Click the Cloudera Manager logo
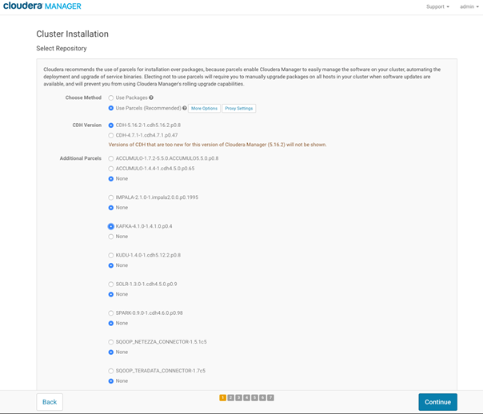 [42, 6]
